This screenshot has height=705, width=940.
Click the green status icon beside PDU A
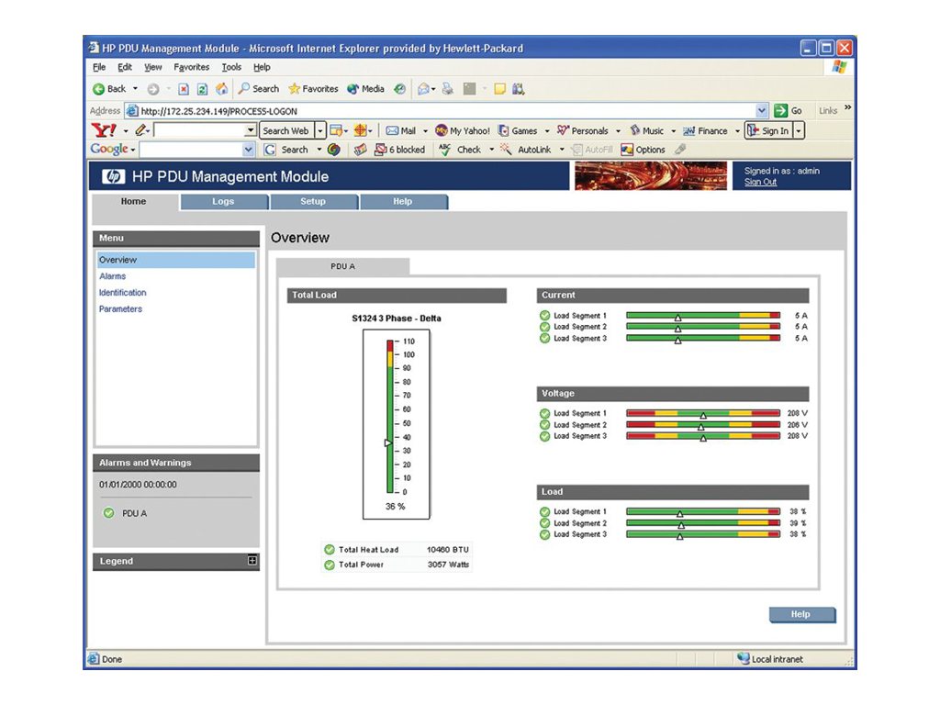108,513
